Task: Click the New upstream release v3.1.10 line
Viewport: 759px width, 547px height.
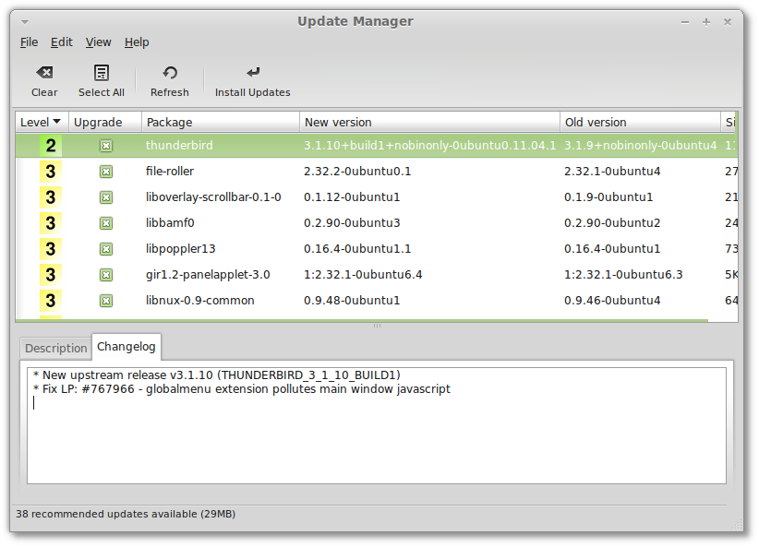Action: pyautogui.click(x=216, y=375)
